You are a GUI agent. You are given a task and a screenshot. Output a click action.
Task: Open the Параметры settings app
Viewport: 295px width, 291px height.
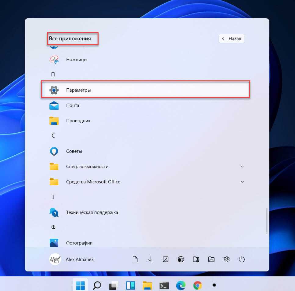(x=78, y=90)
